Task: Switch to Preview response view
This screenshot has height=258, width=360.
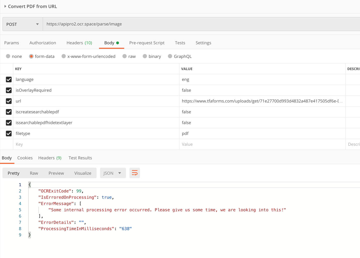Action: [x=56, y=173]
